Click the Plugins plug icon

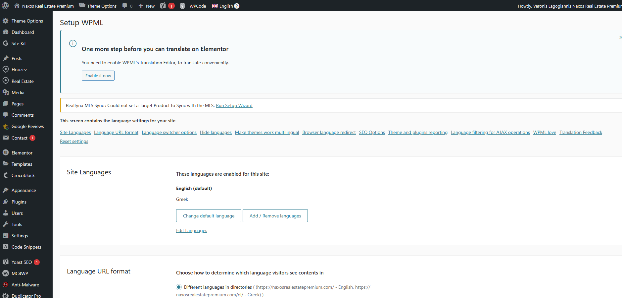[x=6, y=202]
